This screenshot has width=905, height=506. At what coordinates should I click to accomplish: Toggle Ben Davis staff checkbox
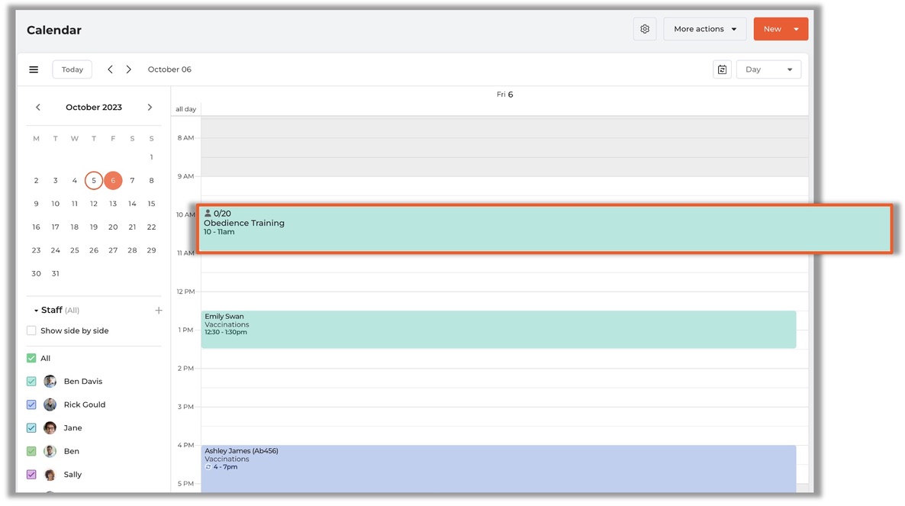31,382
